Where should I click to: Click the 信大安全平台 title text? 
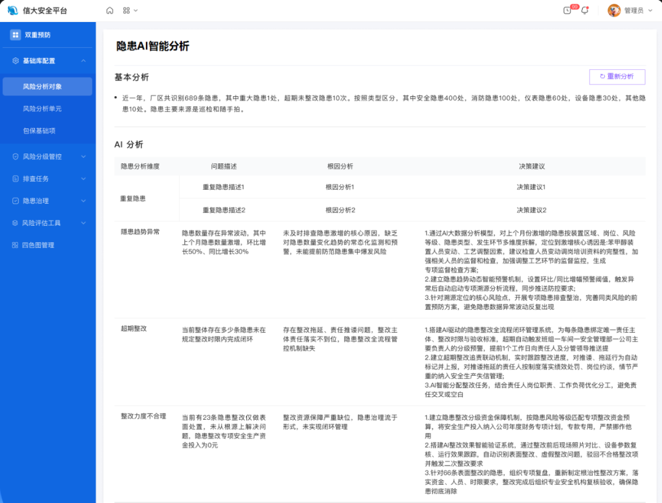pos(45,10)
